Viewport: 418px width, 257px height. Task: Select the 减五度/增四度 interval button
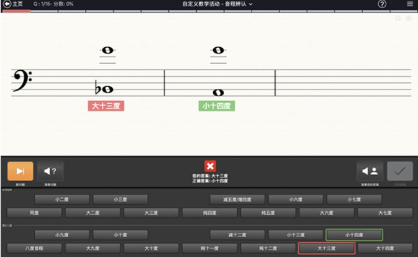pyautogui.click(x=237, y=199)
